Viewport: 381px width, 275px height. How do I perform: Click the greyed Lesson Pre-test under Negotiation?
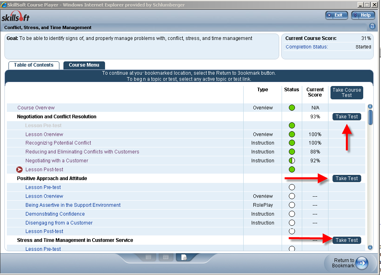[43, 126]
